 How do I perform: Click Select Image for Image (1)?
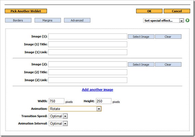coord(141,37)
